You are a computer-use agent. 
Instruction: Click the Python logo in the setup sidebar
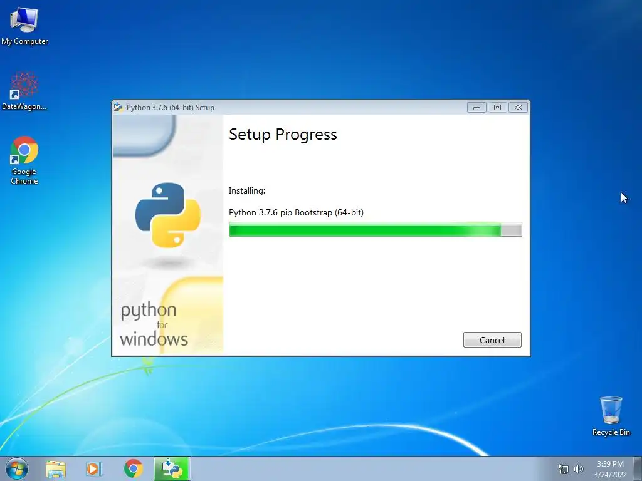[168, 215]
